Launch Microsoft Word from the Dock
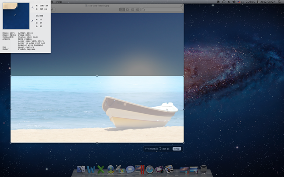This screenshot has width=284, height=177. click(x=91, y=169)
